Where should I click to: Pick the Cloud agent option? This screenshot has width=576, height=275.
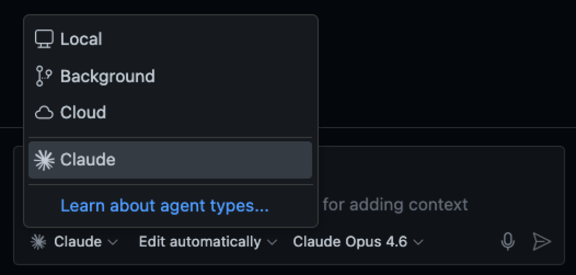83,112
